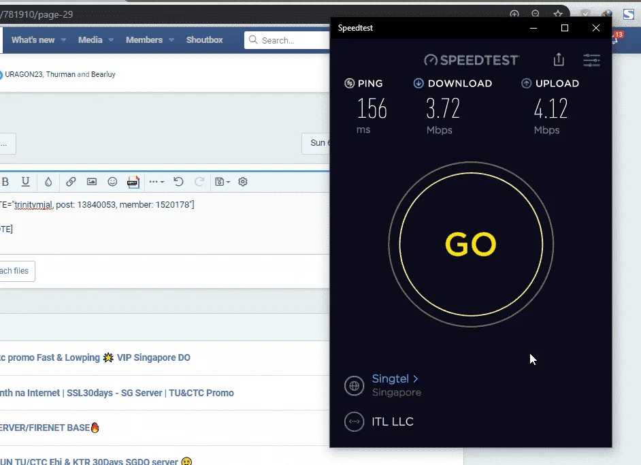Open 'SSL30days - SG Server' thread
Screen dimensions: 641x465
pos(117,393)
